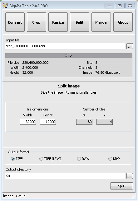The height and width of the screenshot is (201, 138).
Task: Click the File size value 230.400.000.000
Action: coord(35,63)
